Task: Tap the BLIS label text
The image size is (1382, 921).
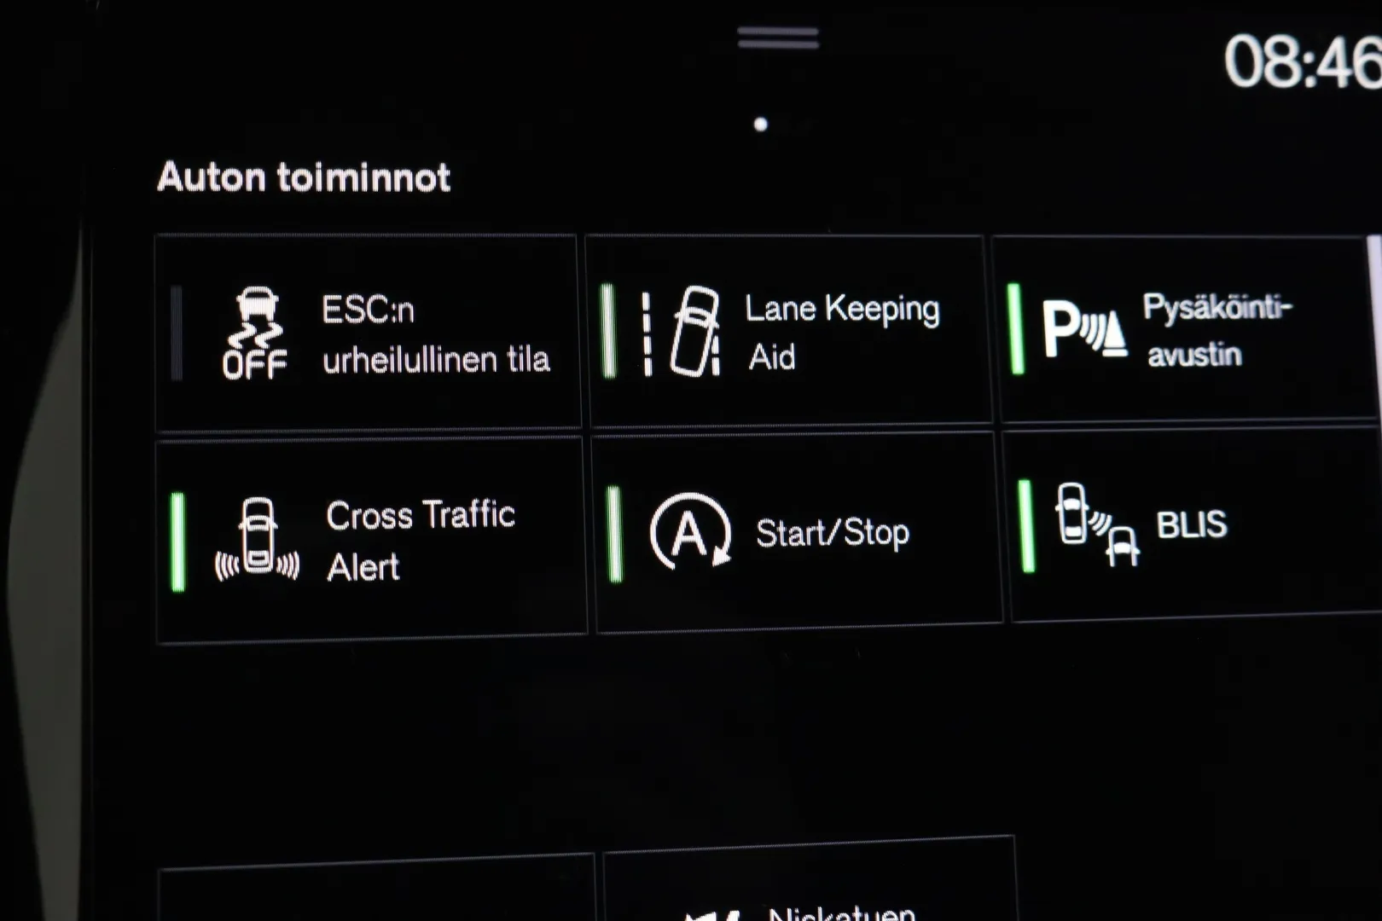Action: 1192,524
